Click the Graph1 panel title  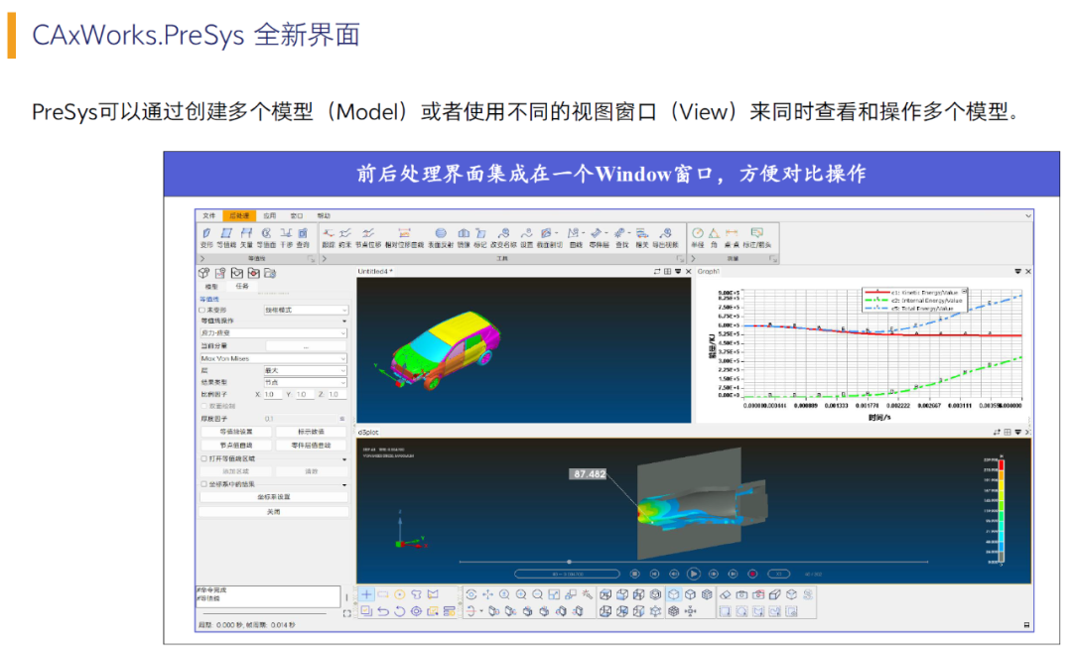point(709,271)
